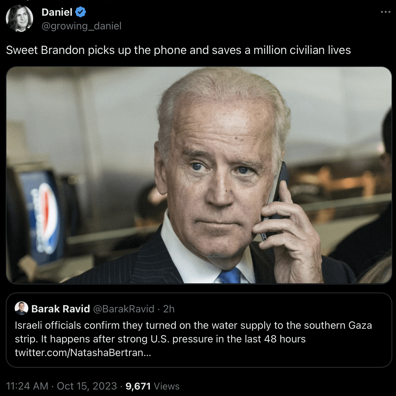Click the blue tie in the photo

[230, 276]
